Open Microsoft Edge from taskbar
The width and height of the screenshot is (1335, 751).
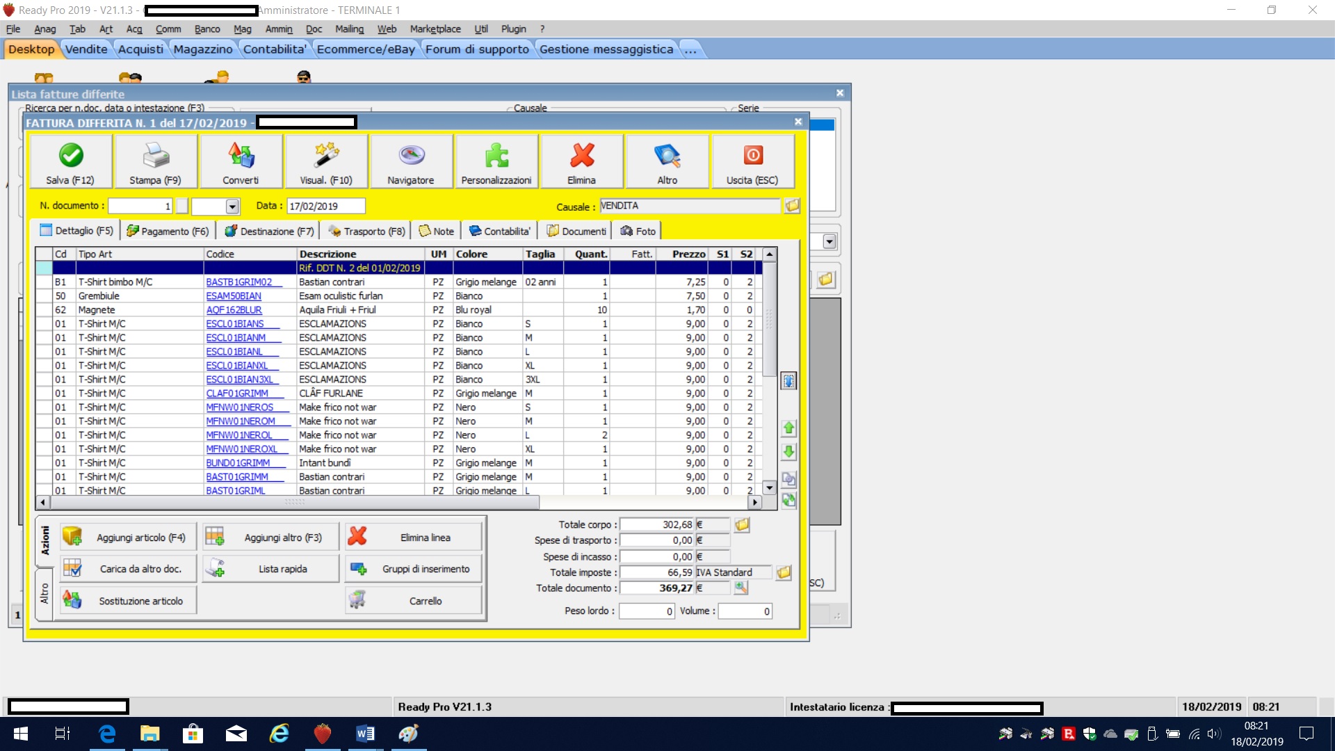point(106,734)
